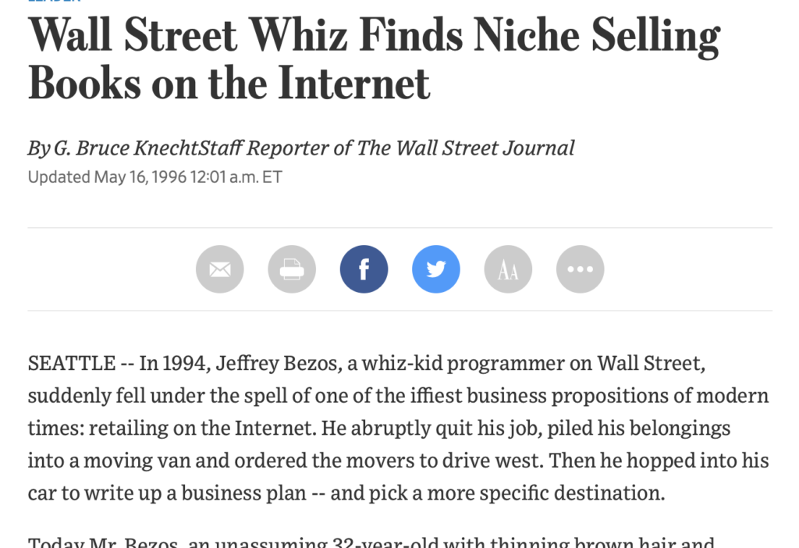This screenshot has height=548, width=799.
Task: Click the blue section label above headline
Action: 53,2
